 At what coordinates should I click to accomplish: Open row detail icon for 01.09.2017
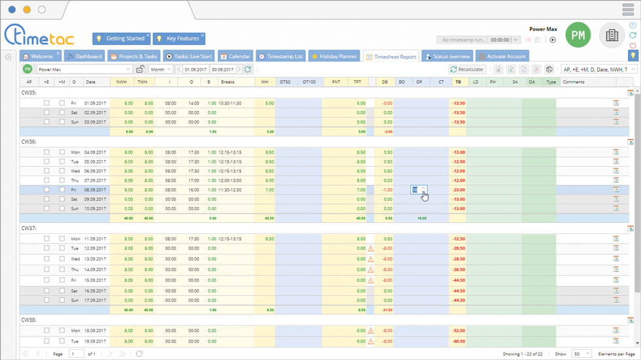click(615, 103)
